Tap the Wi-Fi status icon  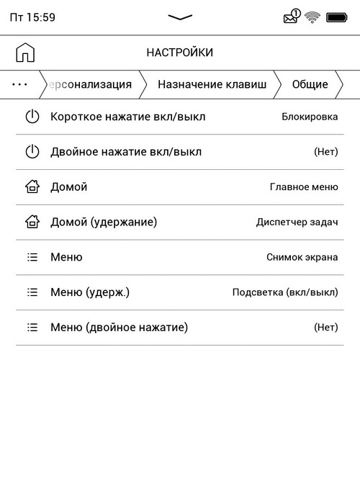pos(312,17)
